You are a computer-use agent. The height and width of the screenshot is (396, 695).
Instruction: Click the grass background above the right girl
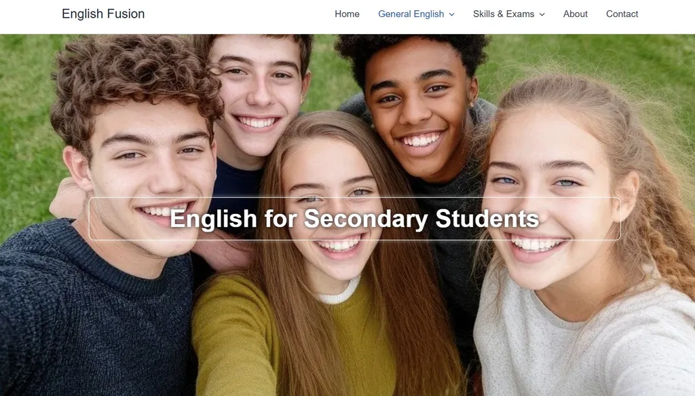tap(590, 53)
